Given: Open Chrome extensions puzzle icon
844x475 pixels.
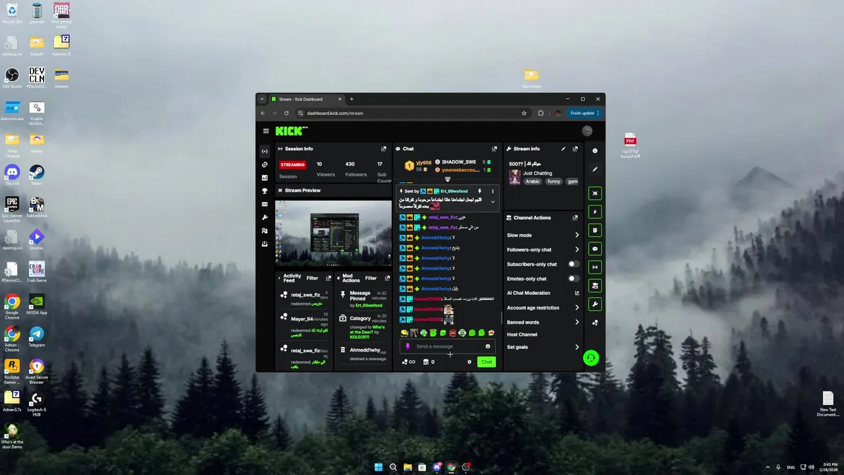Looking at the screenshot, I should (541, 113).
